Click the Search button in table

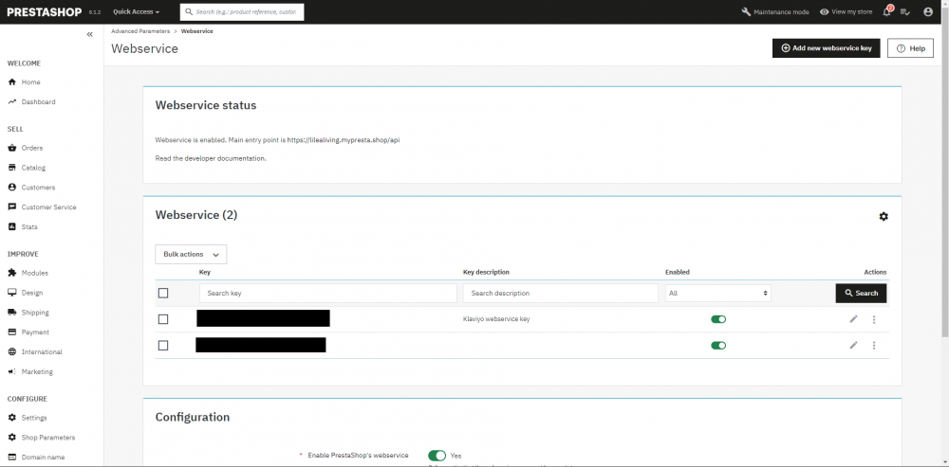(x=862, y=293)
